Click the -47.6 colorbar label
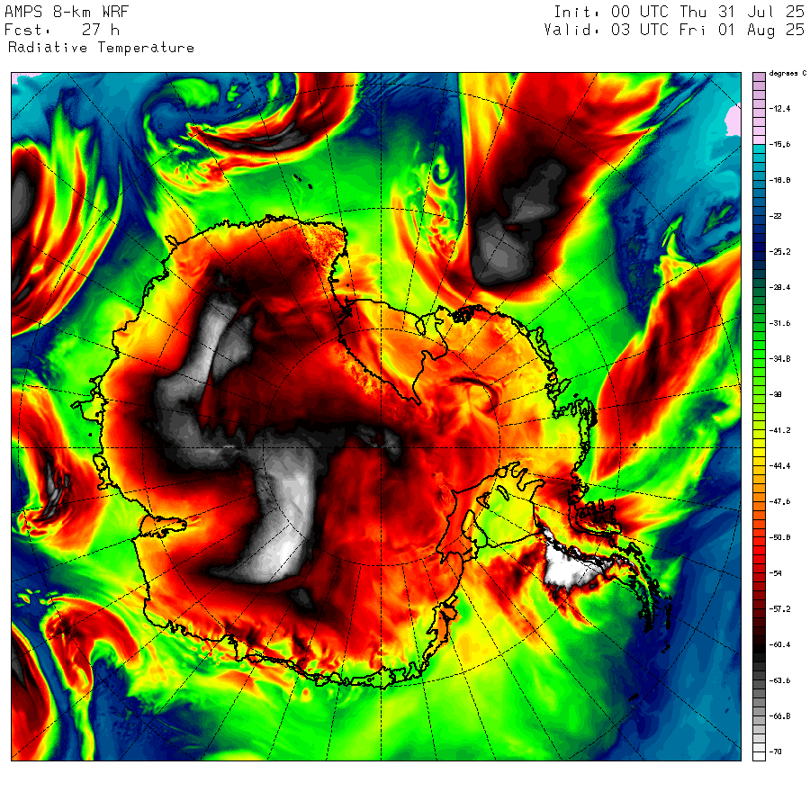 pos(779,501)
